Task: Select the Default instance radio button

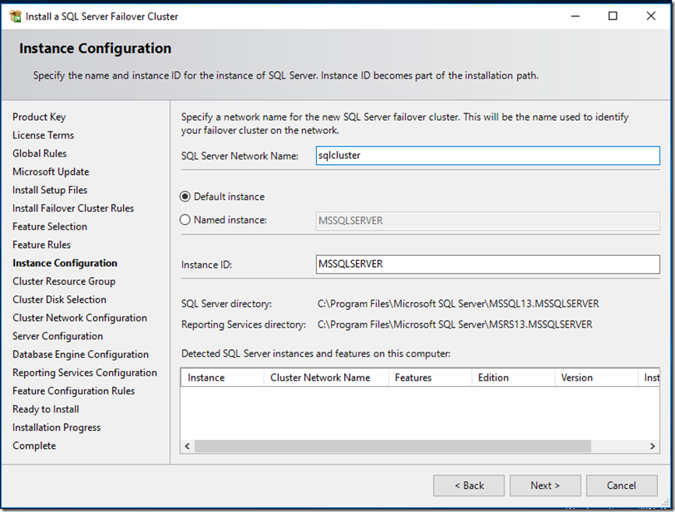Action: click(185, 197)
